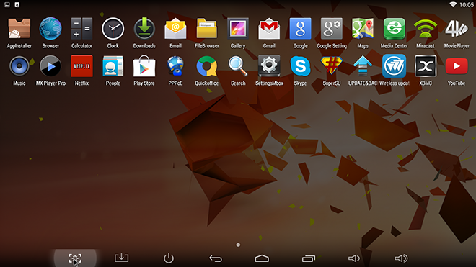Launch the Skype app
476x267 pixels.
point(300,66)
